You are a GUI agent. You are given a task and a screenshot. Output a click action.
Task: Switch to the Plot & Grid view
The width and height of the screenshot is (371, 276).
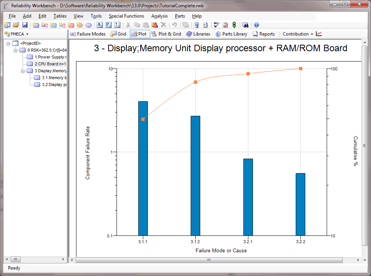pos(166,34)
